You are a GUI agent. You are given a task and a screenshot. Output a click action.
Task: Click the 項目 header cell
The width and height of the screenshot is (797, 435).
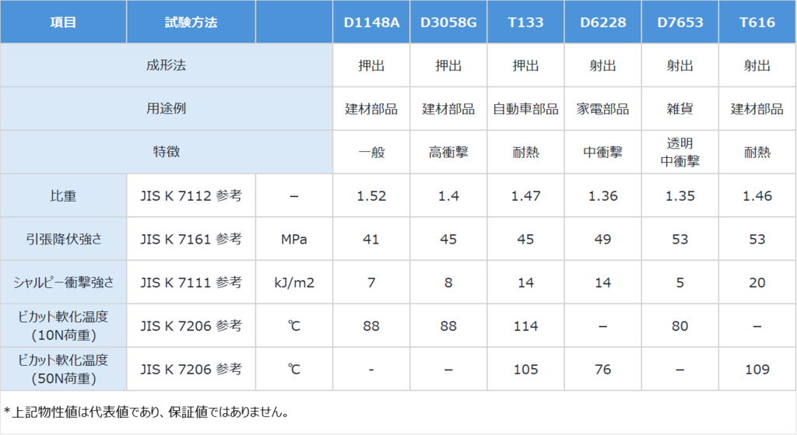tap(63, 22)
